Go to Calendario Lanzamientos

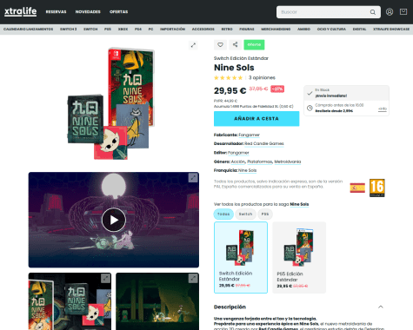tap(28, 30)
